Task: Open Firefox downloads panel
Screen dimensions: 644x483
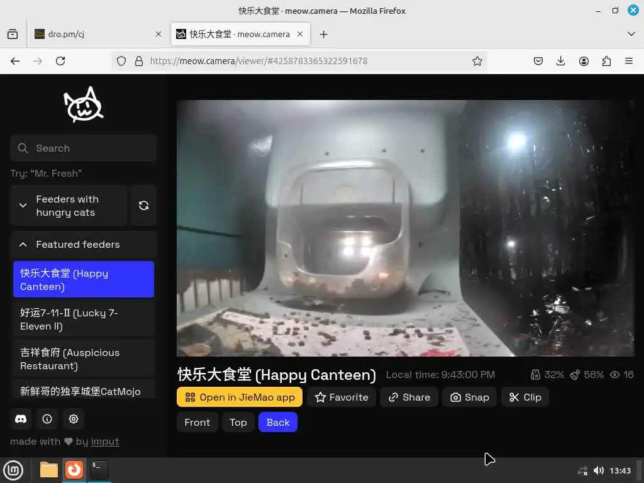Action: (560, 61)
